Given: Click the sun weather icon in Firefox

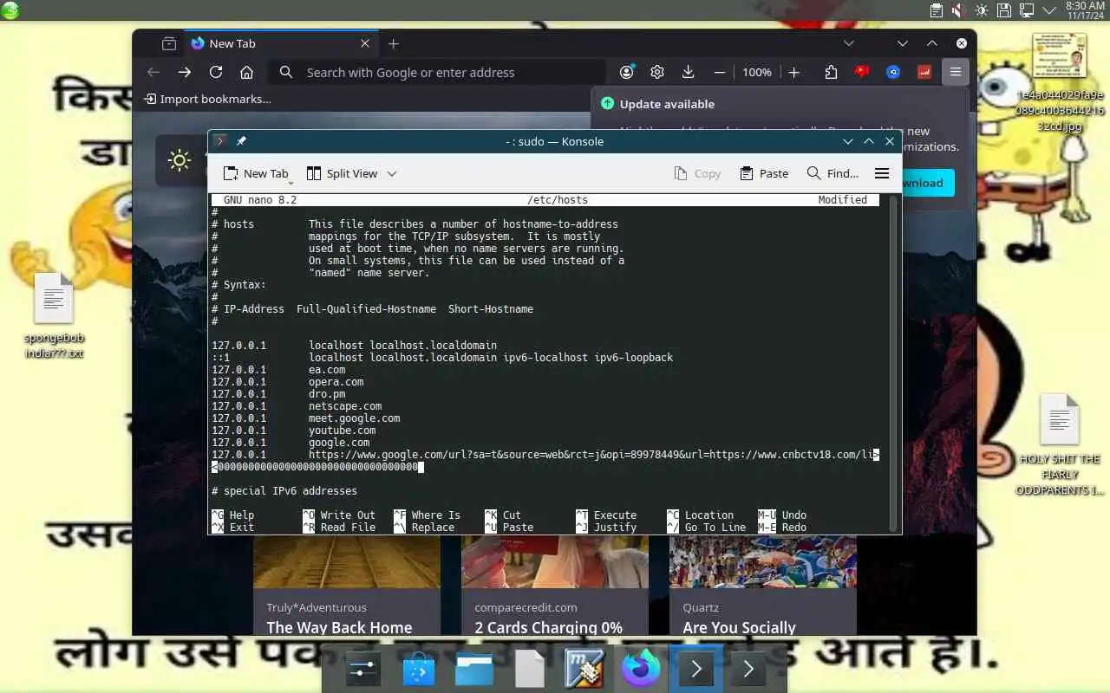Looking at the screenshot, I should pyautogui.click(x=180, y=160).
